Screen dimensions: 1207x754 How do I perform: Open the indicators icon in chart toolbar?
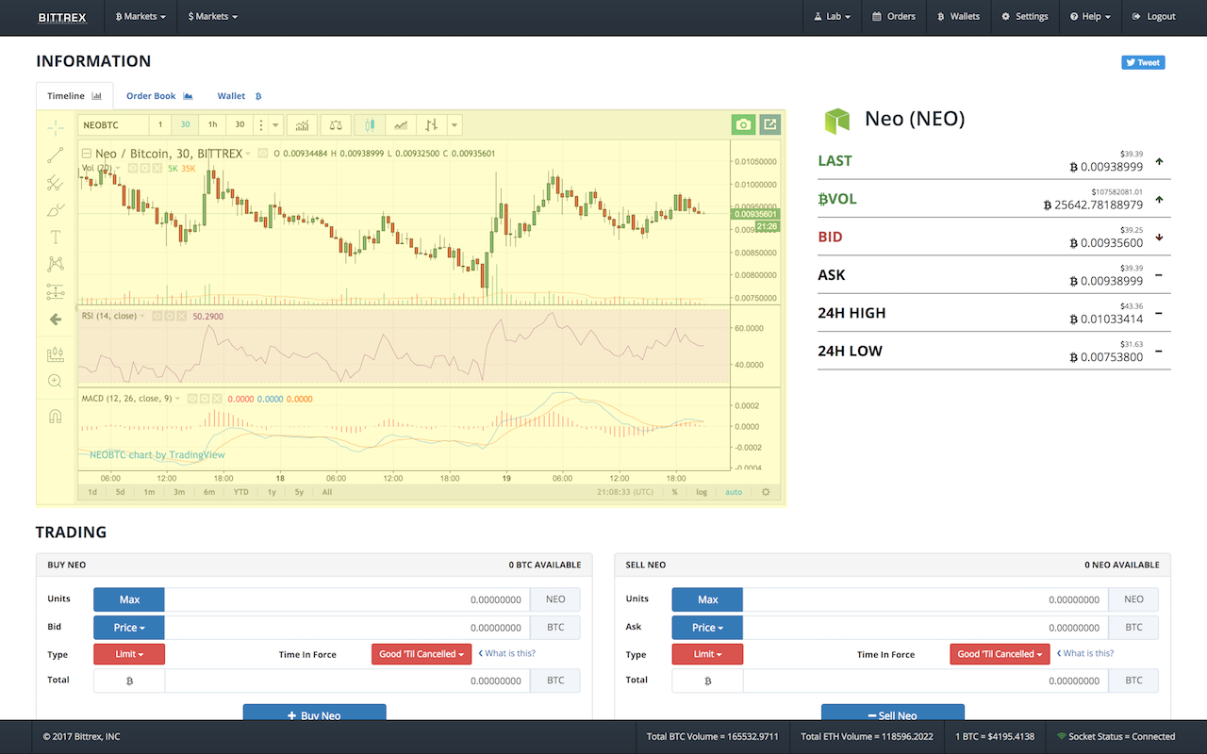[x=302, y=124]
